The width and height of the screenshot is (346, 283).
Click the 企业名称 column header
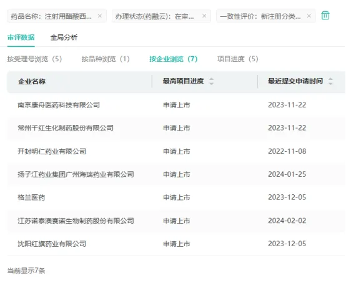tap(32, 81)
